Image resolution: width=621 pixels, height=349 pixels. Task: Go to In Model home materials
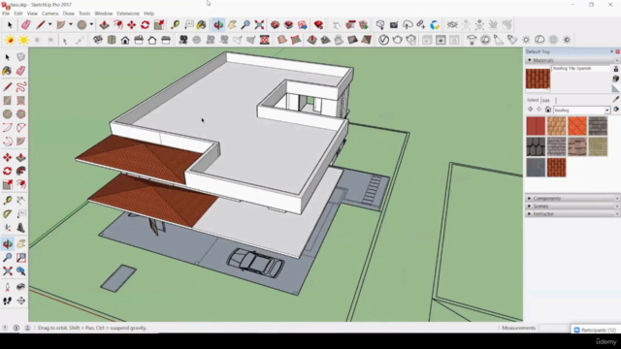tap(548, 110)
